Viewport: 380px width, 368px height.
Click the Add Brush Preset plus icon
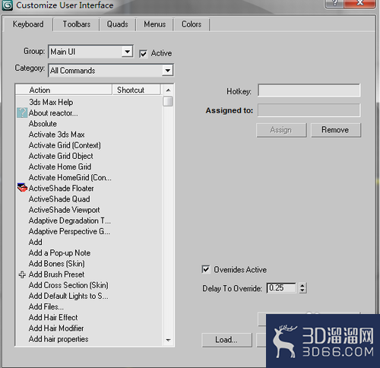pos(22,274)
